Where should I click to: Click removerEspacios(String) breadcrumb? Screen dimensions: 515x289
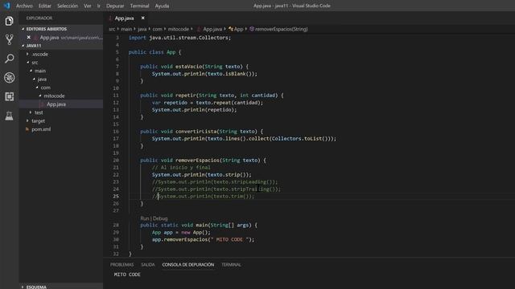(x=281, y=29)
